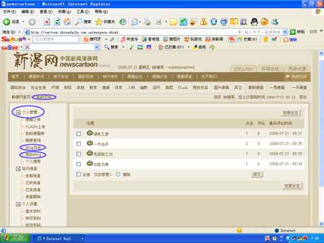Check the first blog entry's checkbox
Image resolution: width=324 pixels, height=243 pixels.
coord(78,134)
